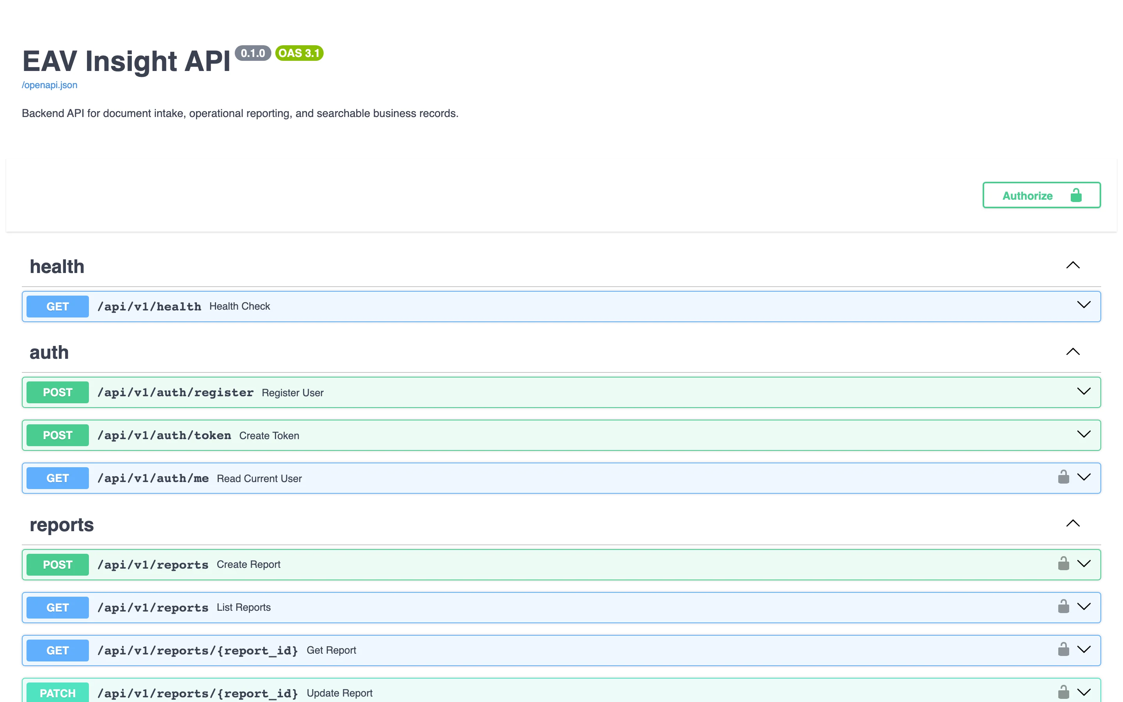Screen dimensions: 1123x702
Task: Click the /api/v1/health path text
Action: pos(149,307)
